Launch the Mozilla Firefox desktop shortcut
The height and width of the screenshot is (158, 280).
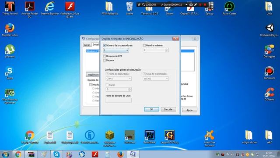(10, 30)
